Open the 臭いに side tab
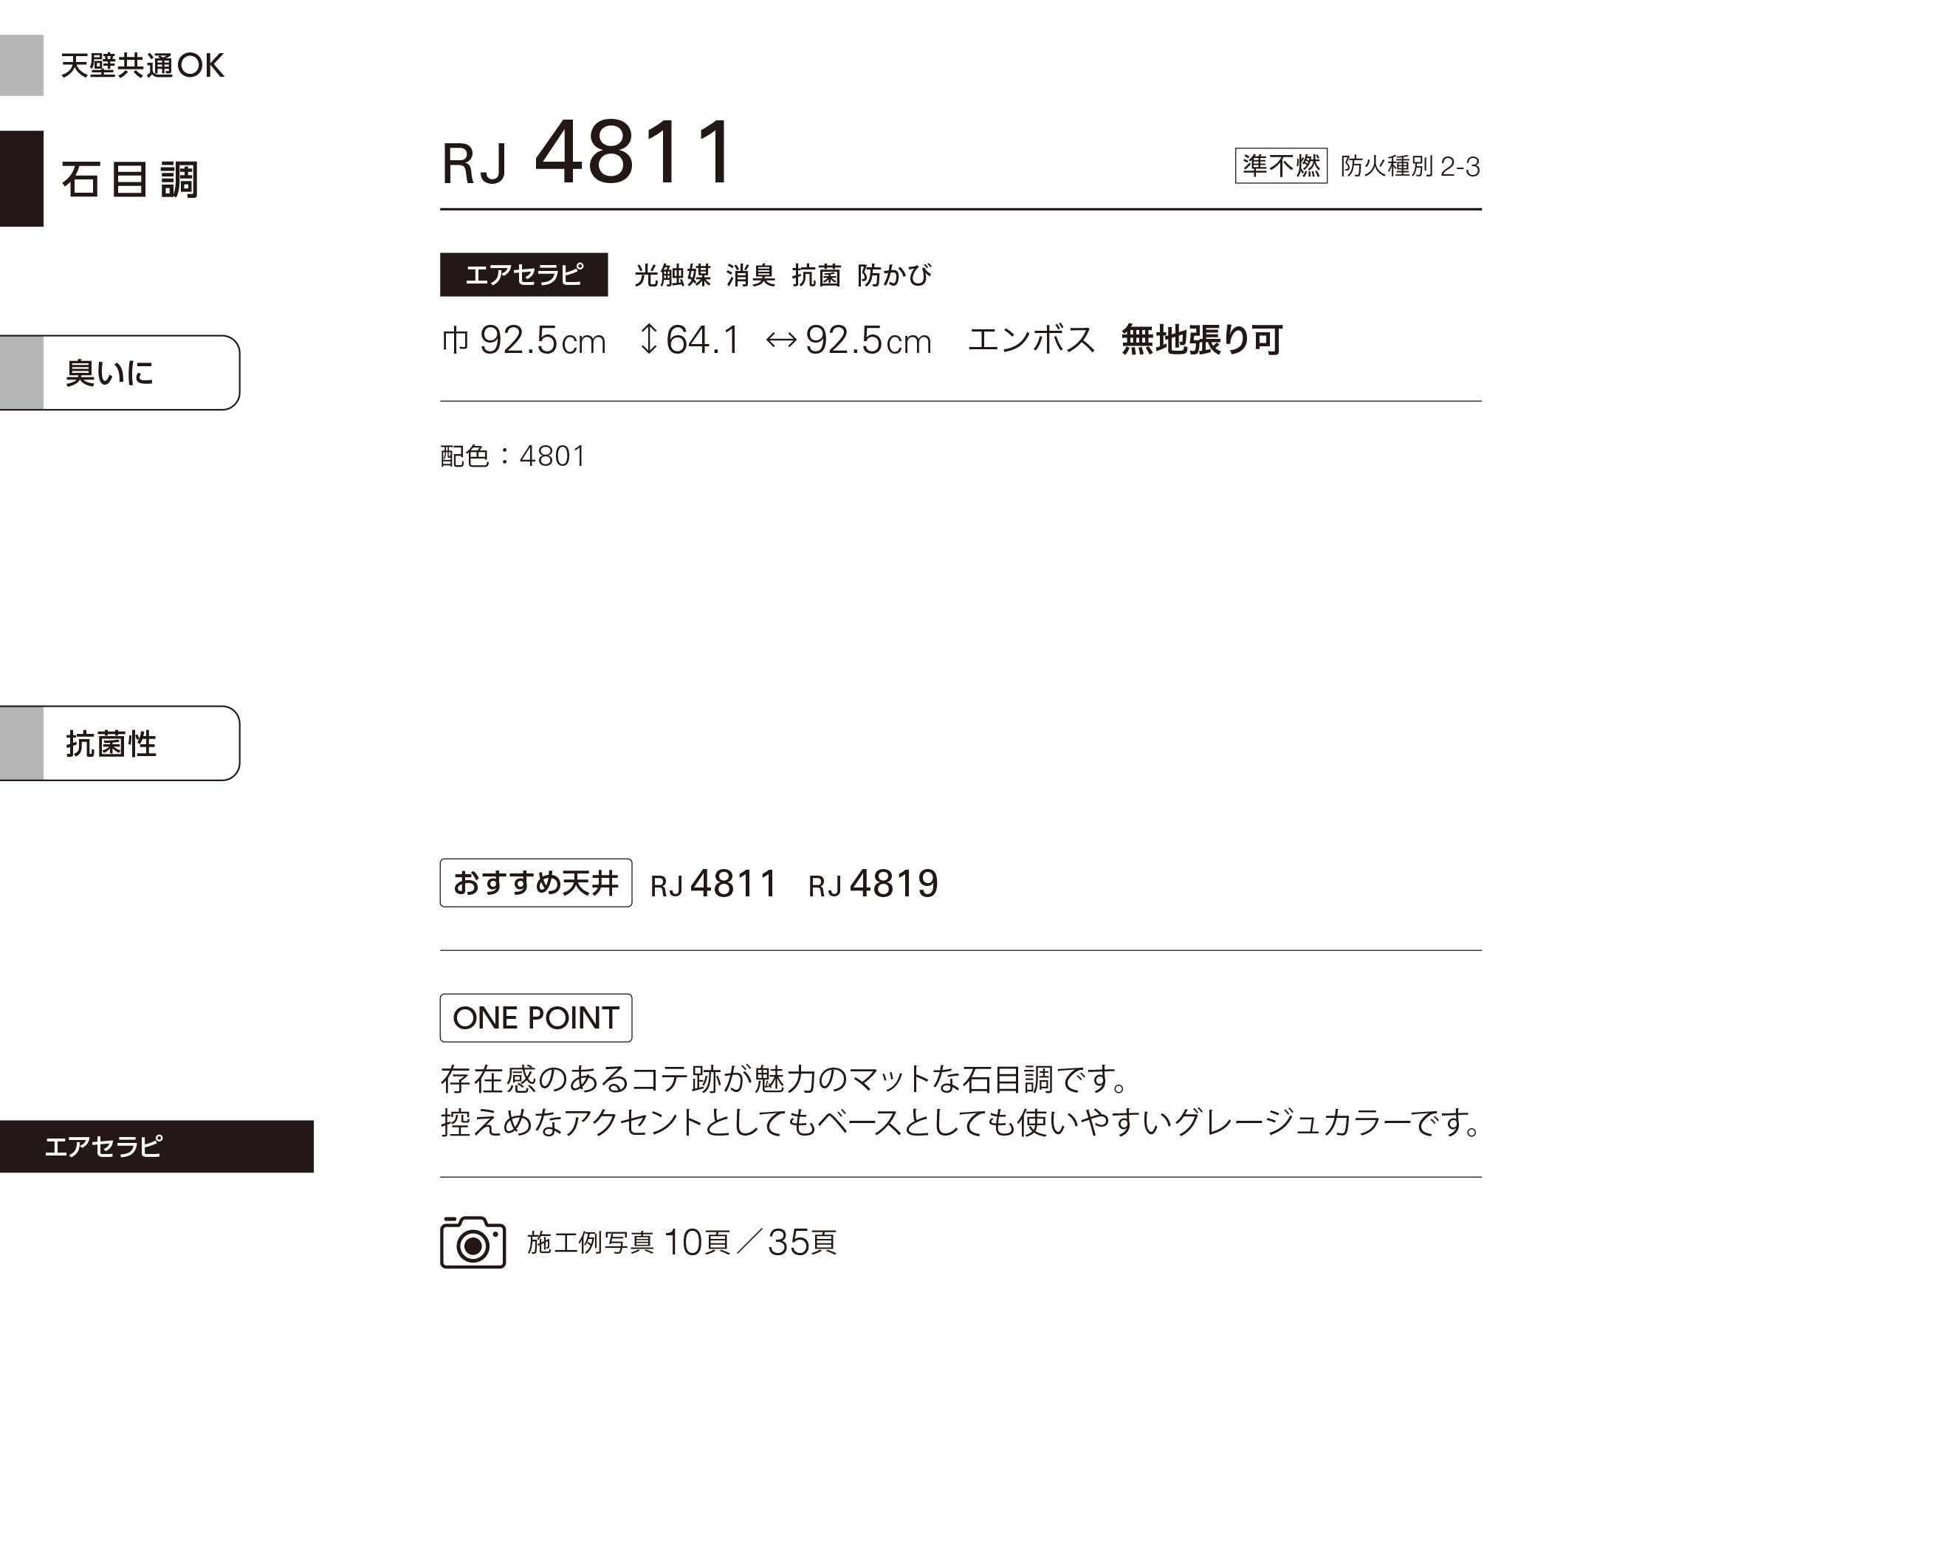This screenshot has height=1552, width=1944. coord(120,372)
